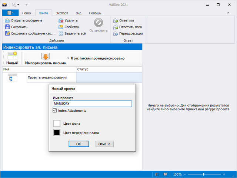Click Переадресация forward icon
The height and width of the screenshot is (178, 237).
[116, 33]
